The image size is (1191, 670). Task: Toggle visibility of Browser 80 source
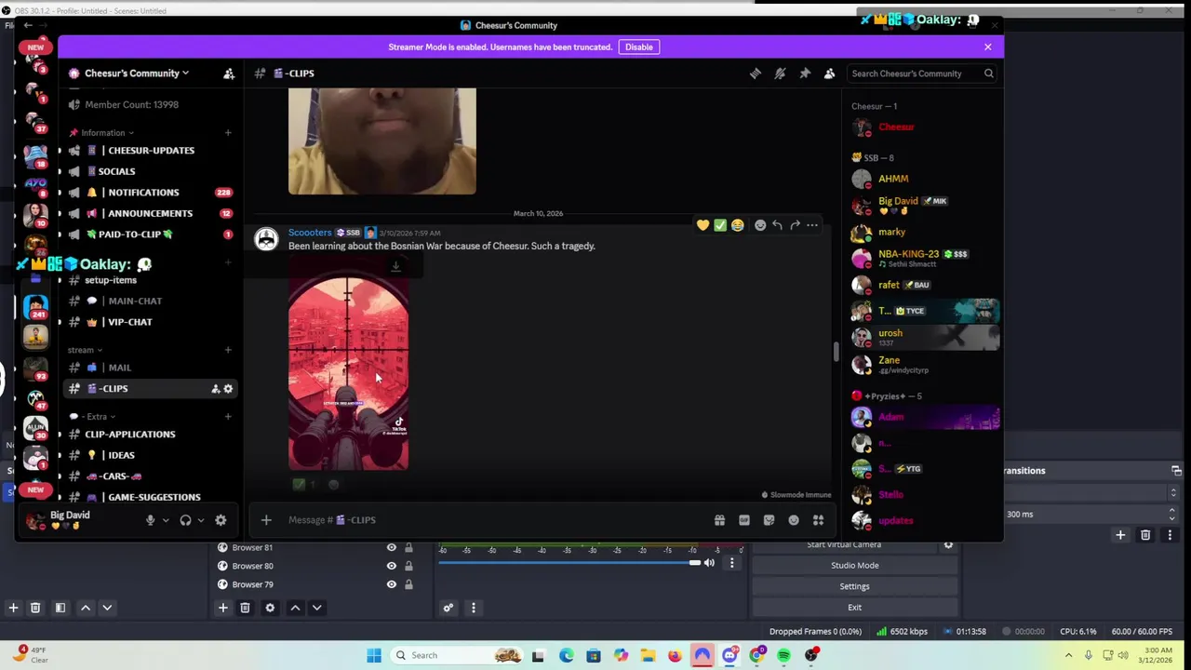tap(392, 566)
